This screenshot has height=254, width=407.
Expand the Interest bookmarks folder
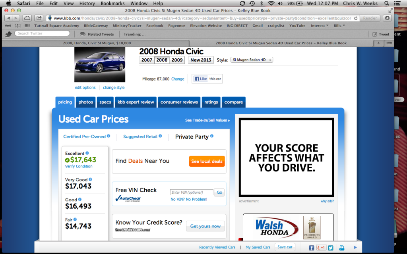click(319, 26)
